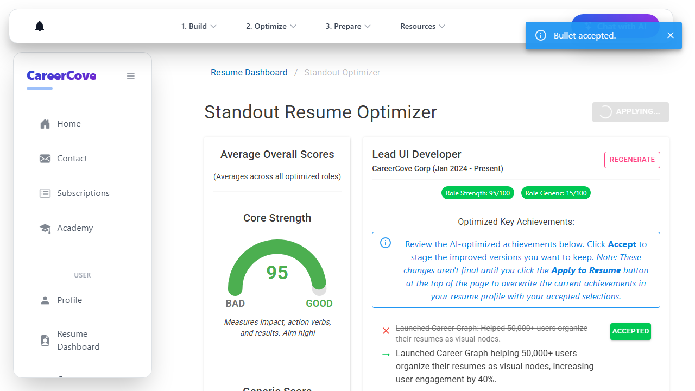Click optimized achievement mentioning 40% engagement
This screenshot has width=695, height=391.
tap(495, 367)
